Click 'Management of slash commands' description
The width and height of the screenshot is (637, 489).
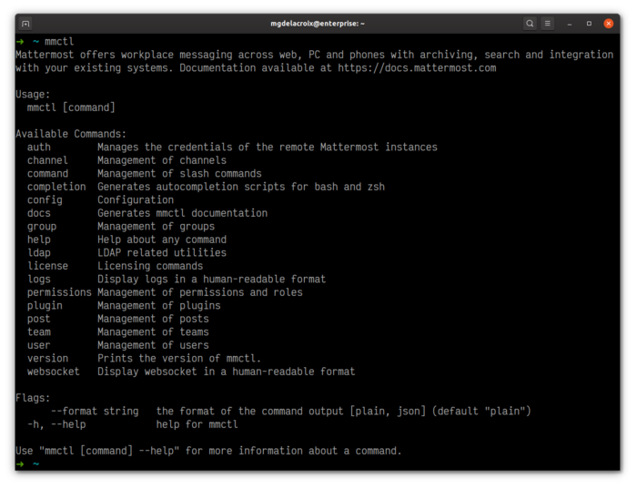[x=179, y=174]
